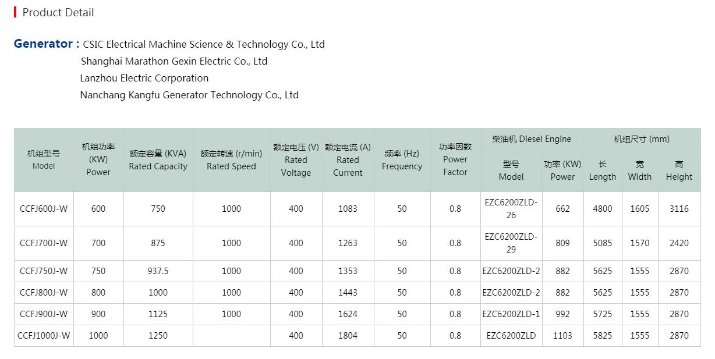Viewport: 715px width, 359px height.
Task: Select the Rated Voltage column header
Action: point(296,160)
